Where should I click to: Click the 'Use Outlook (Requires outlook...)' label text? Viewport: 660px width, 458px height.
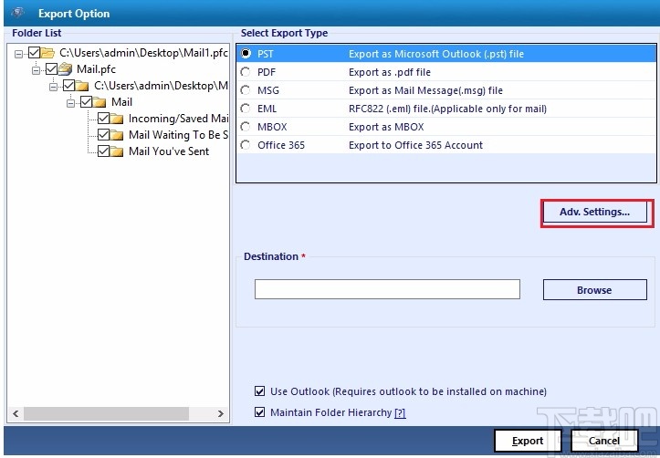click(x=408, y=391)
